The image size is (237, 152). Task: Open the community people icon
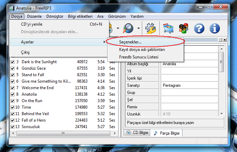pyautogui.click(x=184, y=28)
